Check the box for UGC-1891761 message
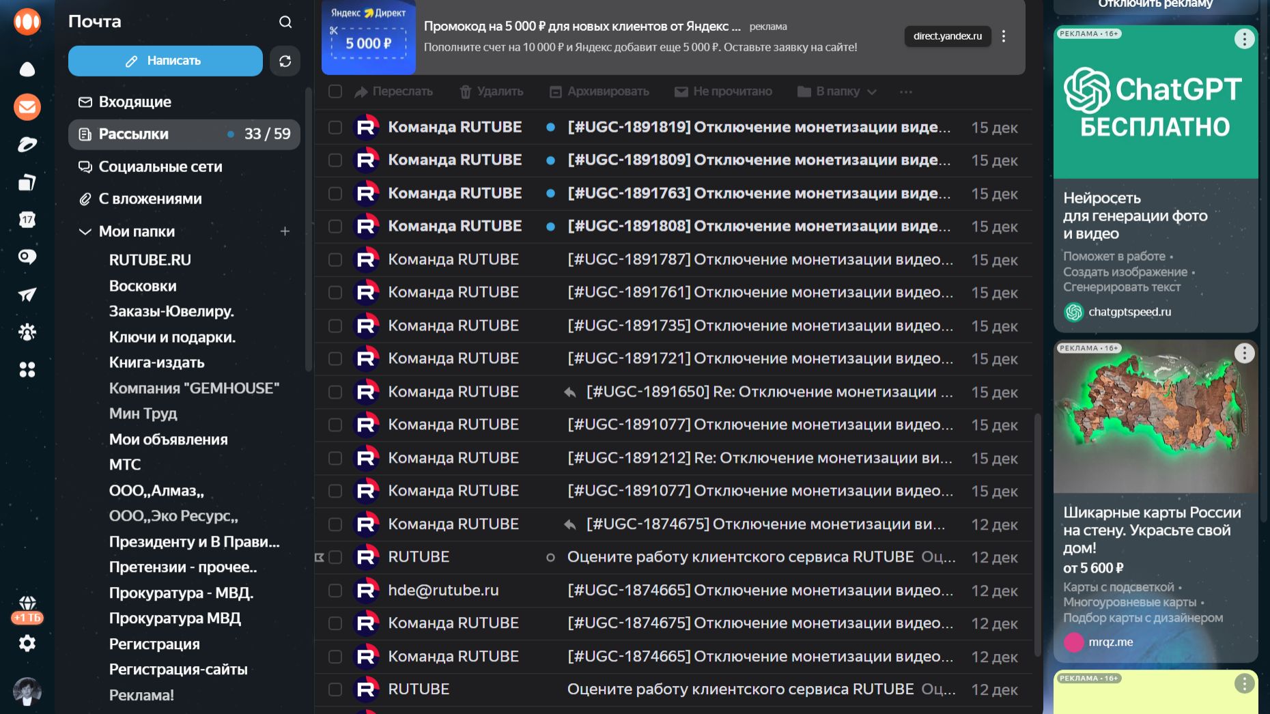This screenshot has height=714, width=1270. (x=335, y=292)
